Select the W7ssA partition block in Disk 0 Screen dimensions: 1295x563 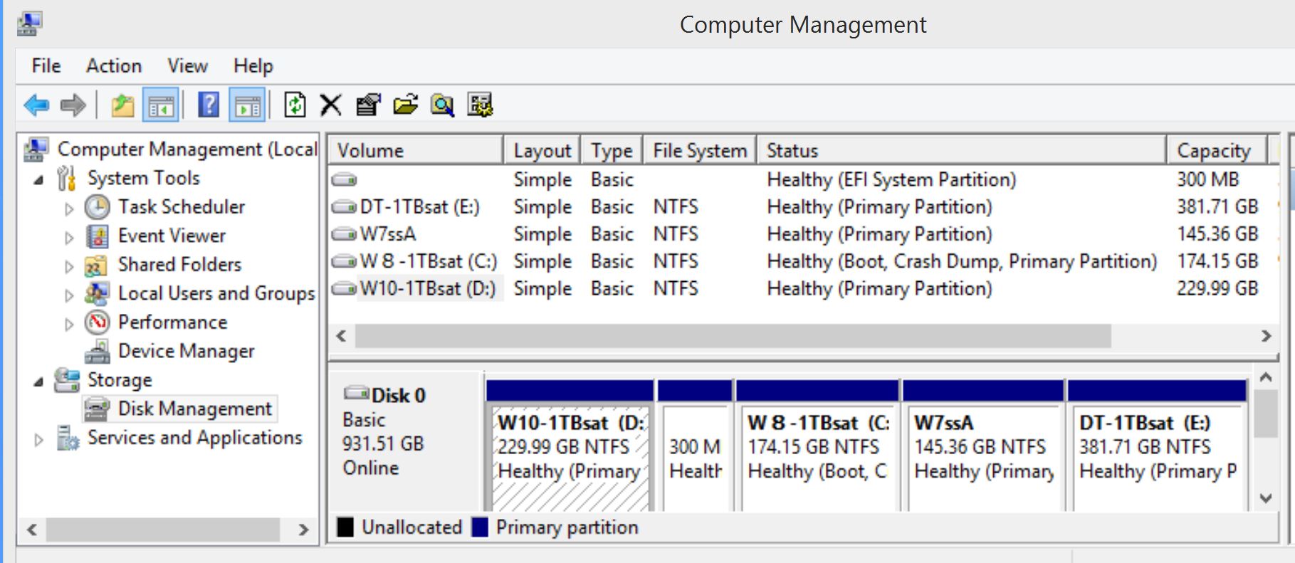(983, 446)
